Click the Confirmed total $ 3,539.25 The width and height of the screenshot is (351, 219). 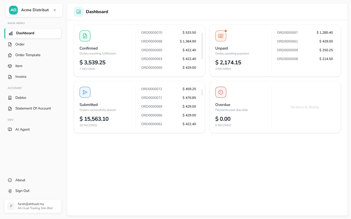92,62
